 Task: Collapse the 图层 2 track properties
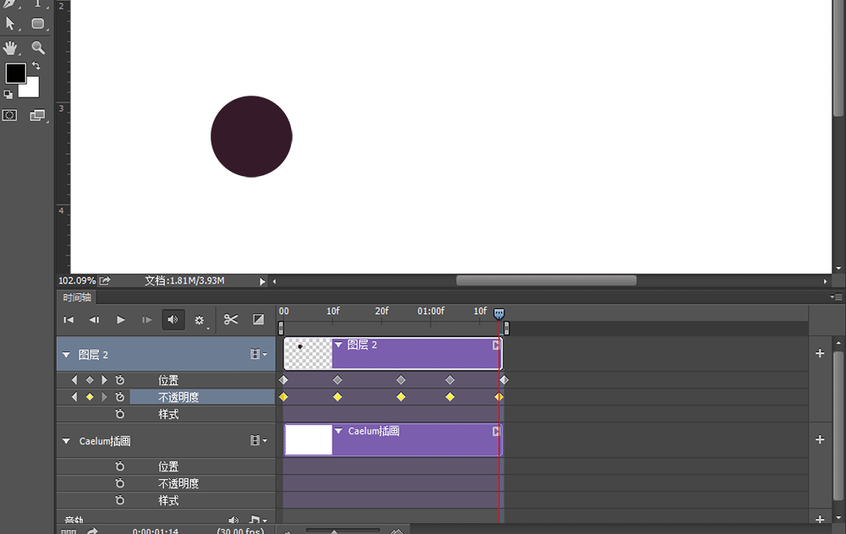(66, 354)
